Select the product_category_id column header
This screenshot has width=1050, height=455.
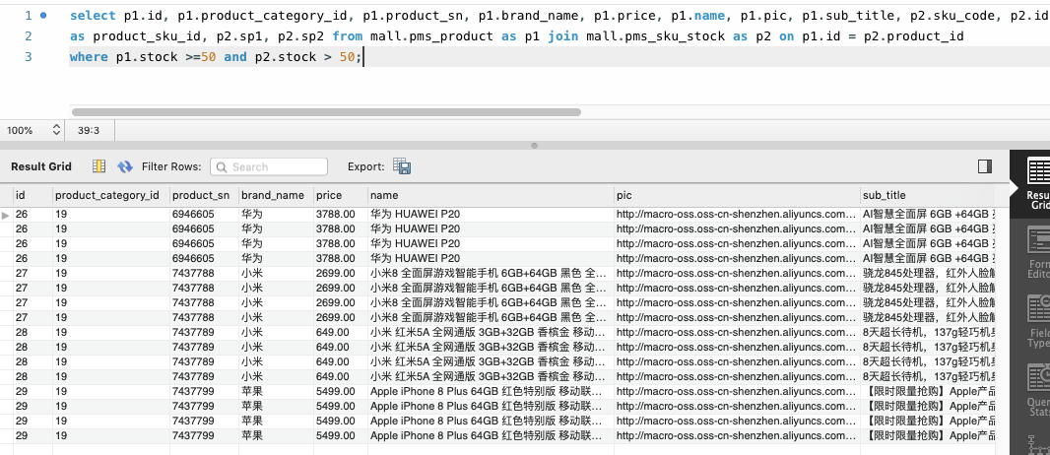pos(111,195)
